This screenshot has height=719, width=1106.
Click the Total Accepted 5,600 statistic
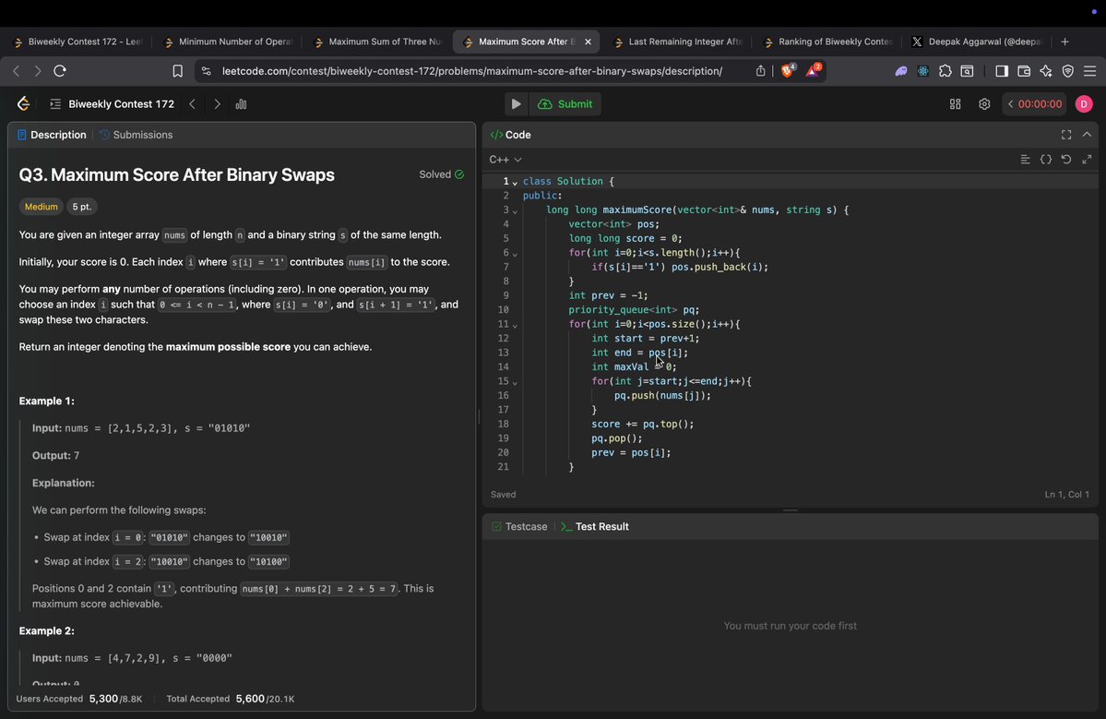pos(230,699)
